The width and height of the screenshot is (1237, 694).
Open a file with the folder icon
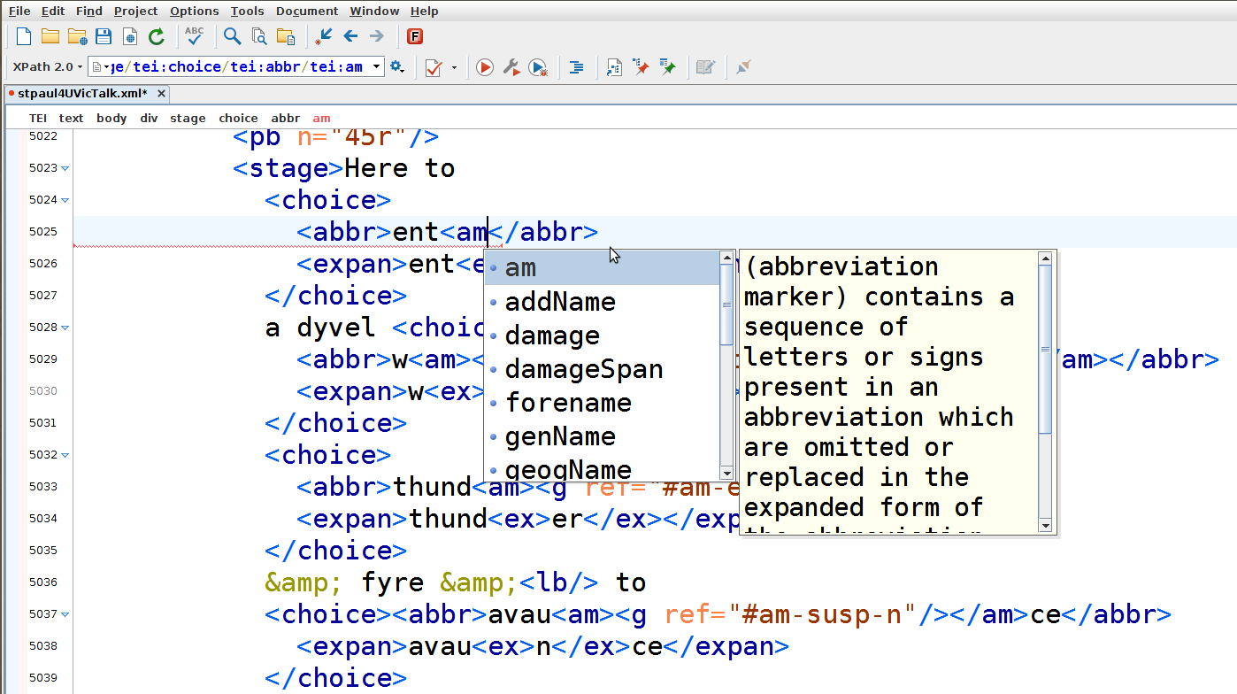click(50, 36)
